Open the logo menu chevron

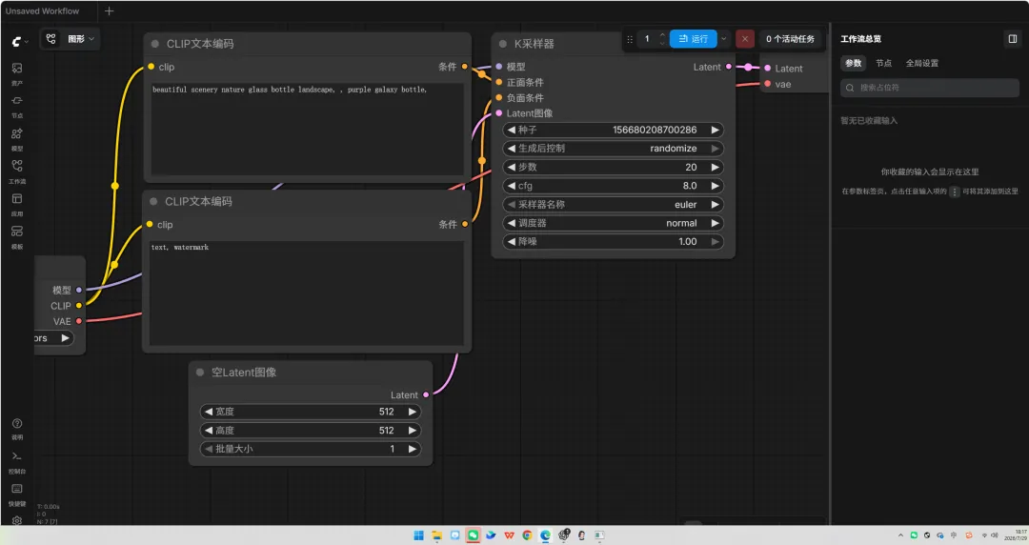coord(27,41)
